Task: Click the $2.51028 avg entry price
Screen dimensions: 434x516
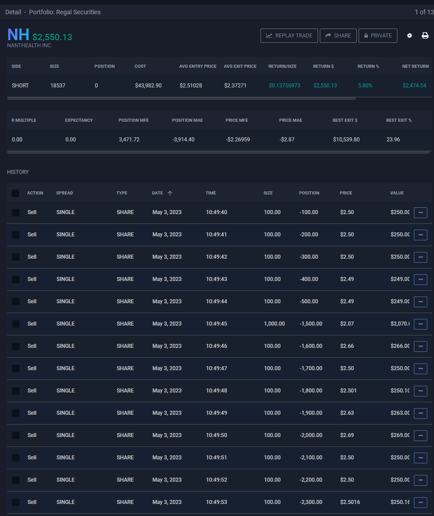Action: coord(191,86)
